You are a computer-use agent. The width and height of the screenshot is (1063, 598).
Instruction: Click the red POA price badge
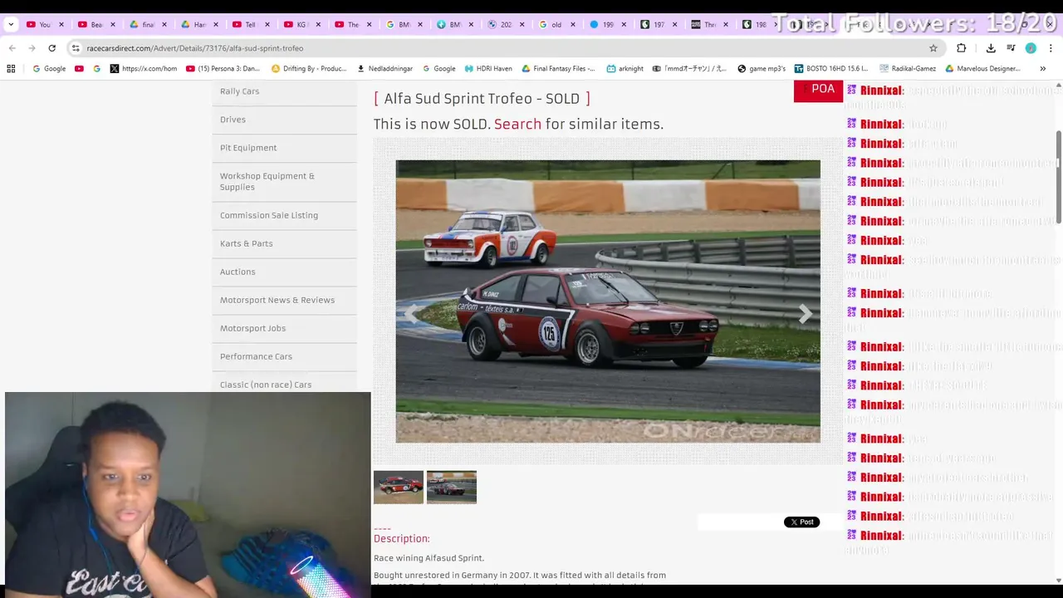(x=818, y=91)
